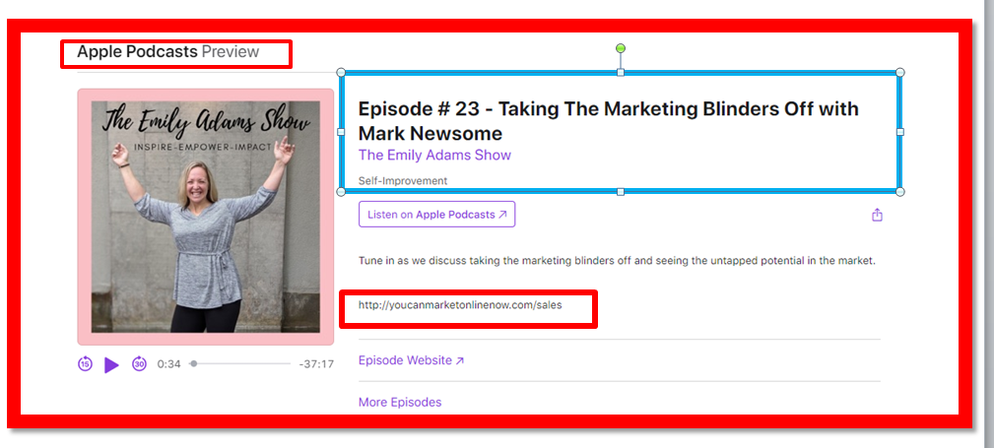Open the Episode Website link

[411, 360]
